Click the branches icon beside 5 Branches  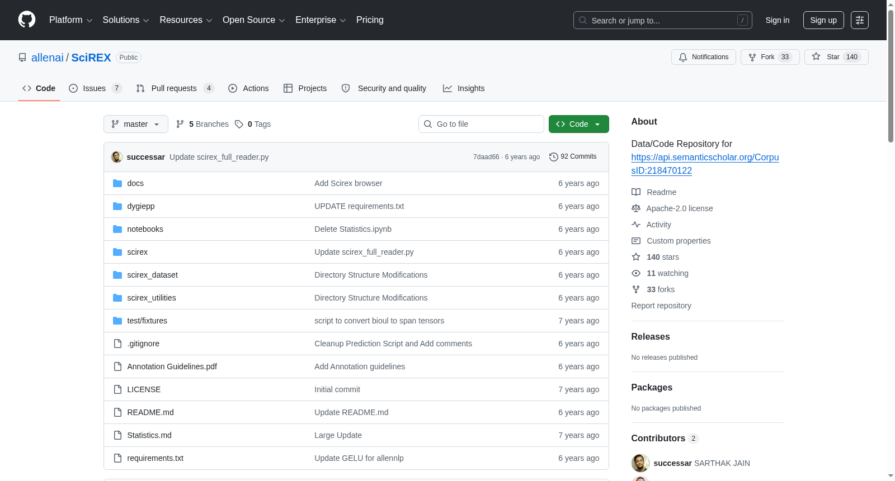tap(180, 124)
